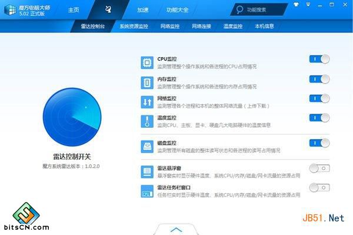Click the 雷达任务栏窗口 title text
The height and width of the screenshot is (235, 353).
coord(174,187)
